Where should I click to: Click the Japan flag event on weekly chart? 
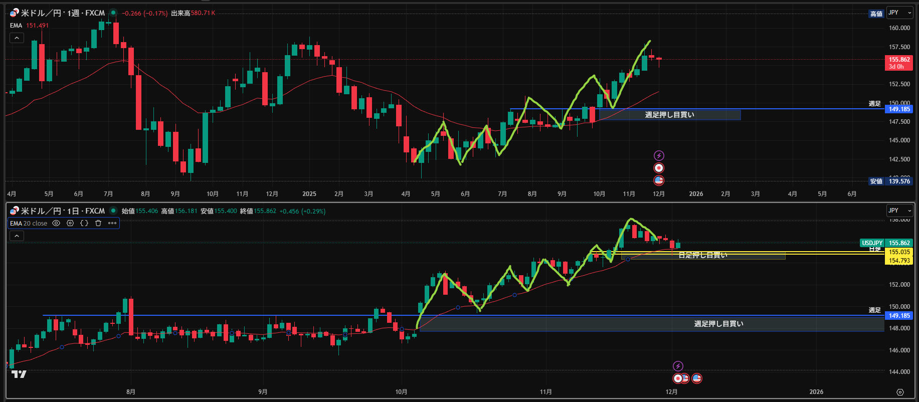pos(659,168)
